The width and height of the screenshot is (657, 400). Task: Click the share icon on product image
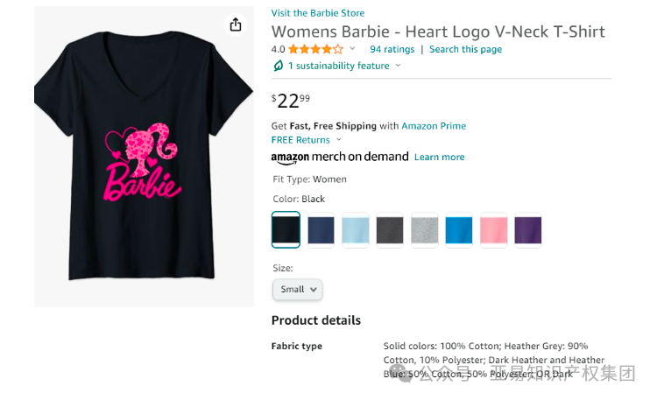point(235,25)
